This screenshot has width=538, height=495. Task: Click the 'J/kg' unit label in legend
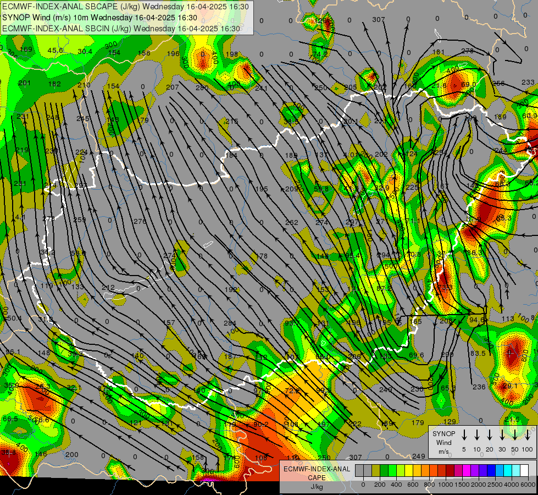click(x=317, y=487)
